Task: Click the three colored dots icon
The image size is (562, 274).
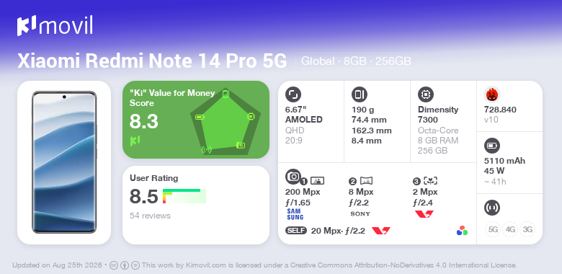Action: coord(462,231)
